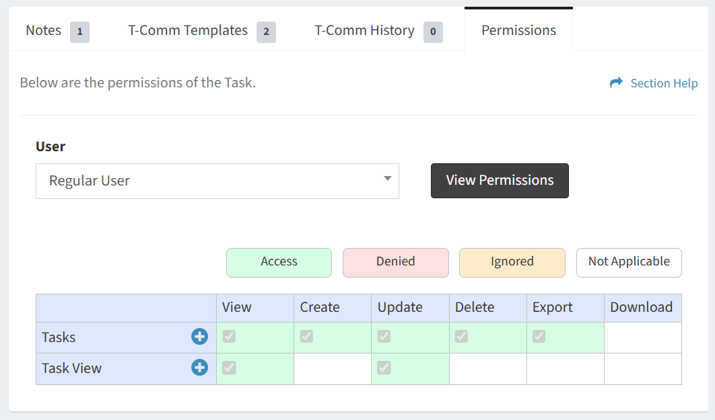Toggle the Task View row Update checkbox
Image resolution: width=715 pixels, height=420 pixels.
point(384,368)
